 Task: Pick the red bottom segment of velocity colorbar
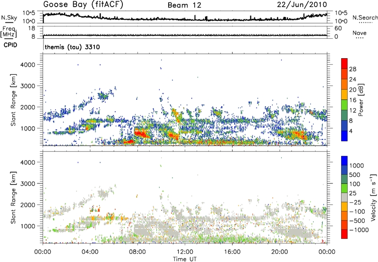pyautogui.click(x=344, y=234)
